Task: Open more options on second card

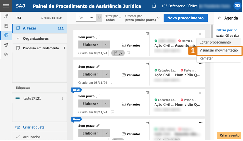Action: coord(200,63)
